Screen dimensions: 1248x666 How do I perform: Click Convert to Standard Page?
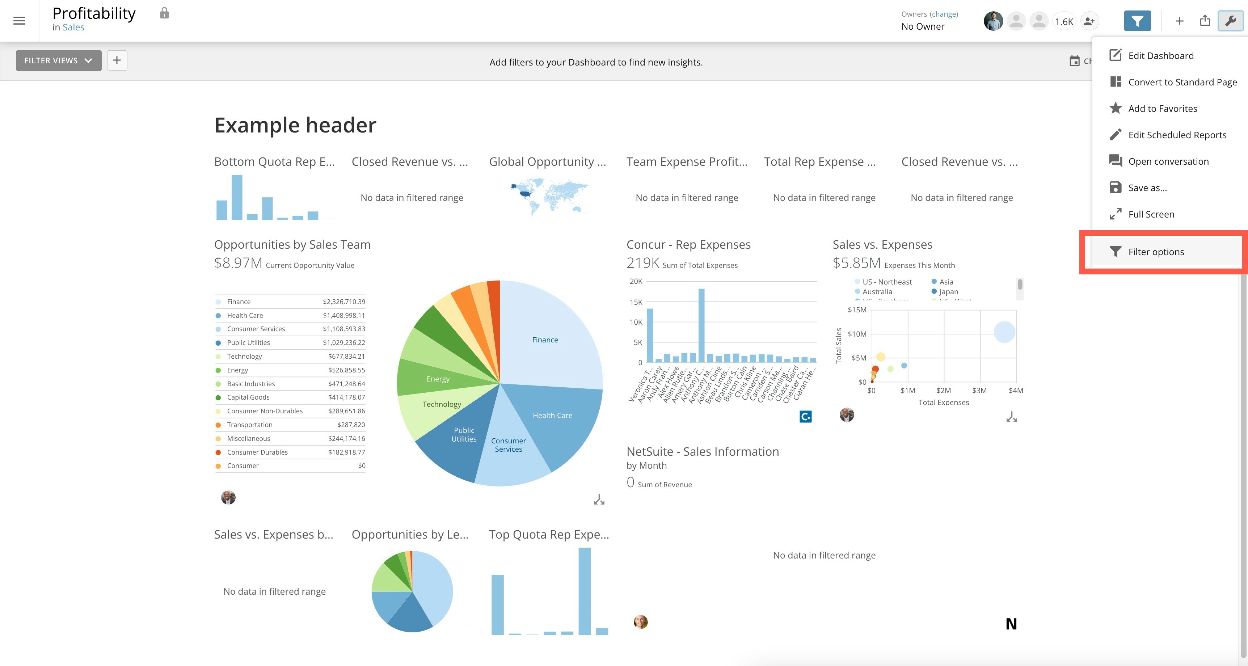pyautogui.click(x=1182, y=82)
